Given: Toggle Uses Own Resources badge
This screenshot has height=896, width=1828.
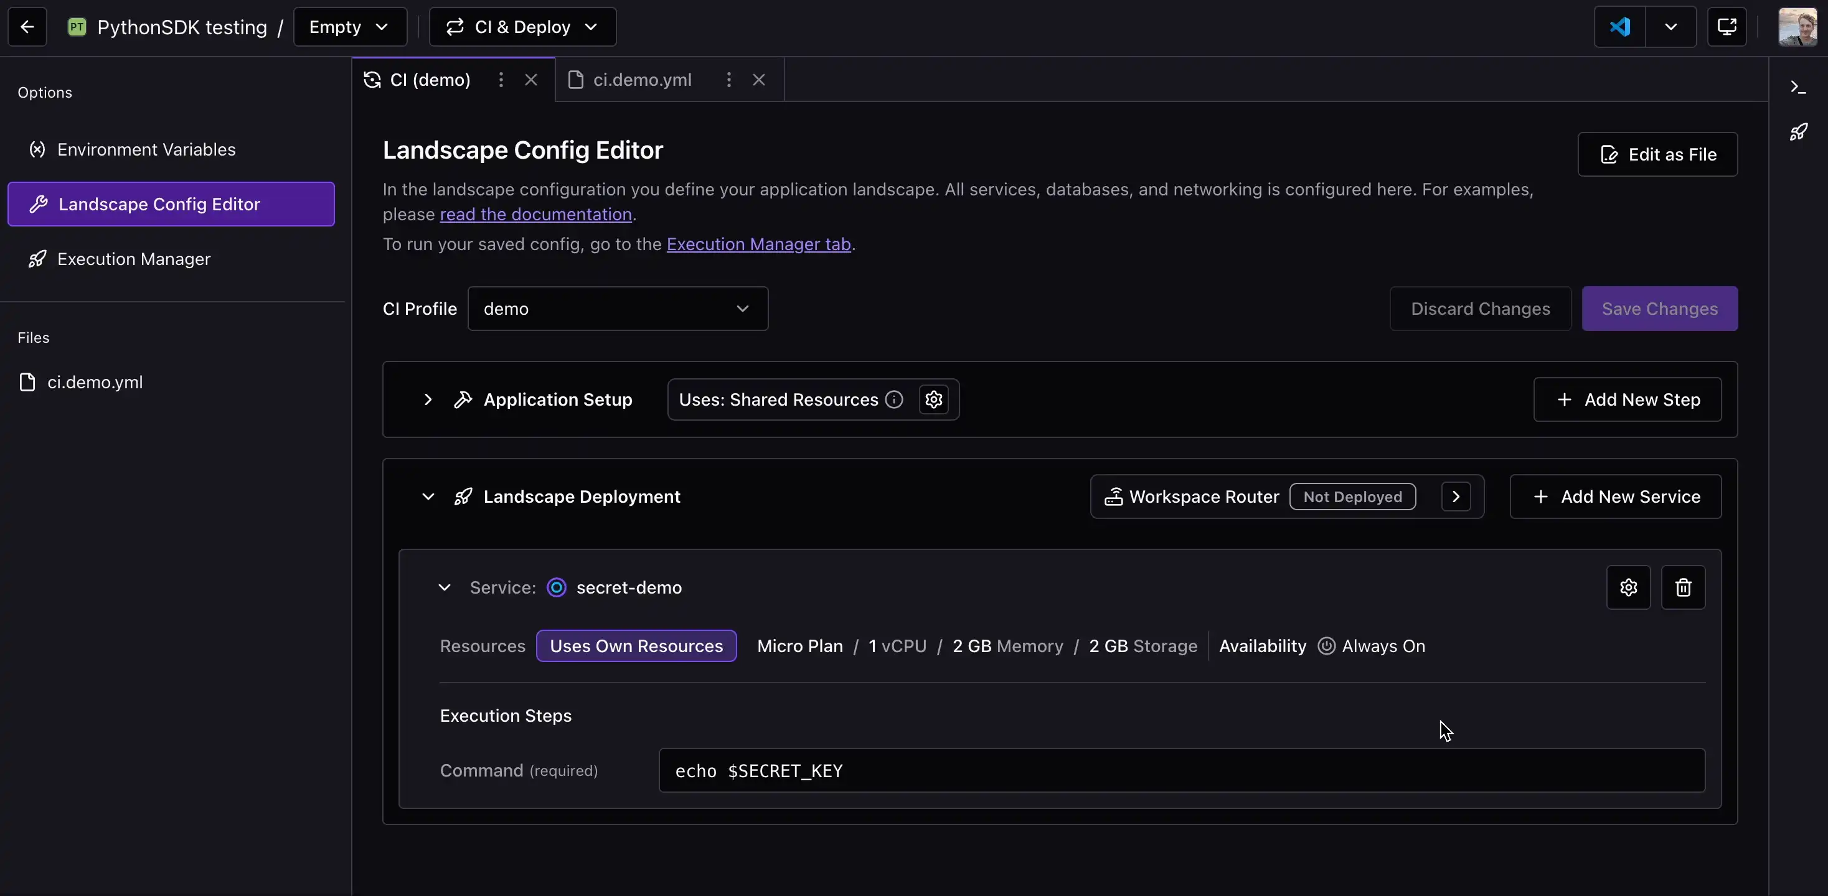Looking at the screenshot, I should [x=636, y=646].
